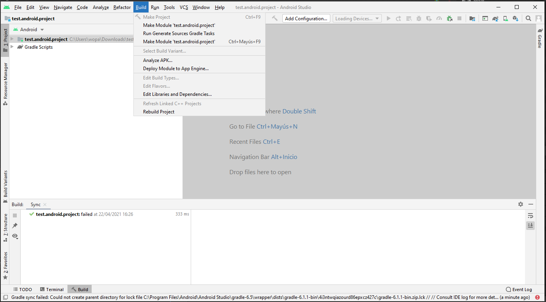546x302 pixels.
Task: Click the 333 ms duration in Build panel
Action: coord(182,214)
